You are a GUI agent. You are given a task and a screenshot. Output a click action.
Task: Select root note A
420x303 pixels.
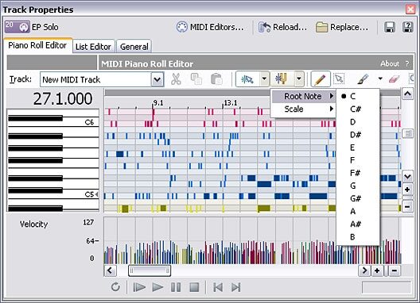[358, 211]
